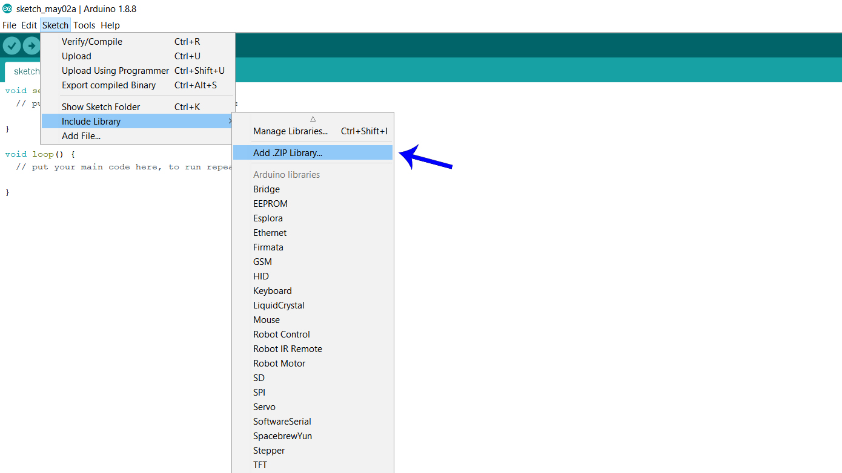Open the Help menu
This screenshot has width=842, height=473.
coord(110,25)
